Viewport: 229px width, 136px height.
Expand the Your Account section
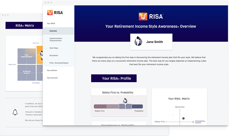point(52,78)
